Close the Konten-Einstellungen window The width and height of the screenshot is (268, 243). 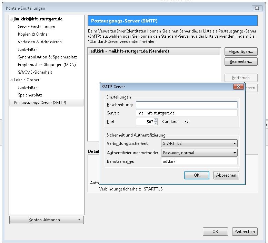tap(257, 8)
